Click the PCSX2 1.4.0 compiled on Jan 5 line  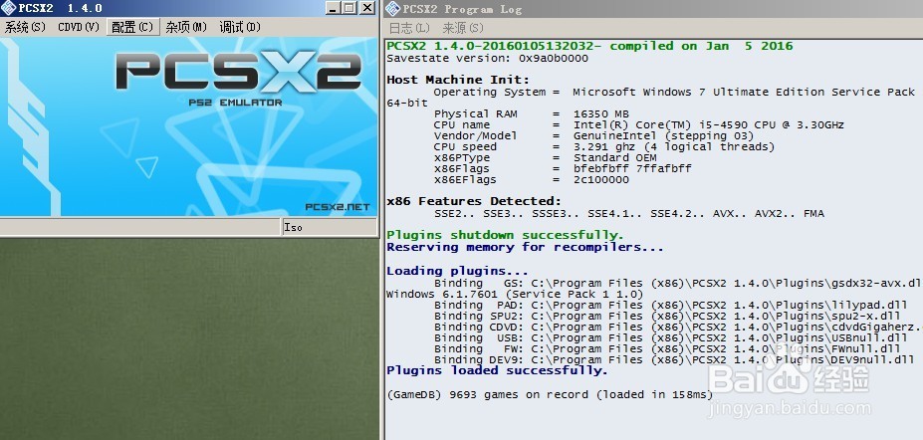pos(589,46)
